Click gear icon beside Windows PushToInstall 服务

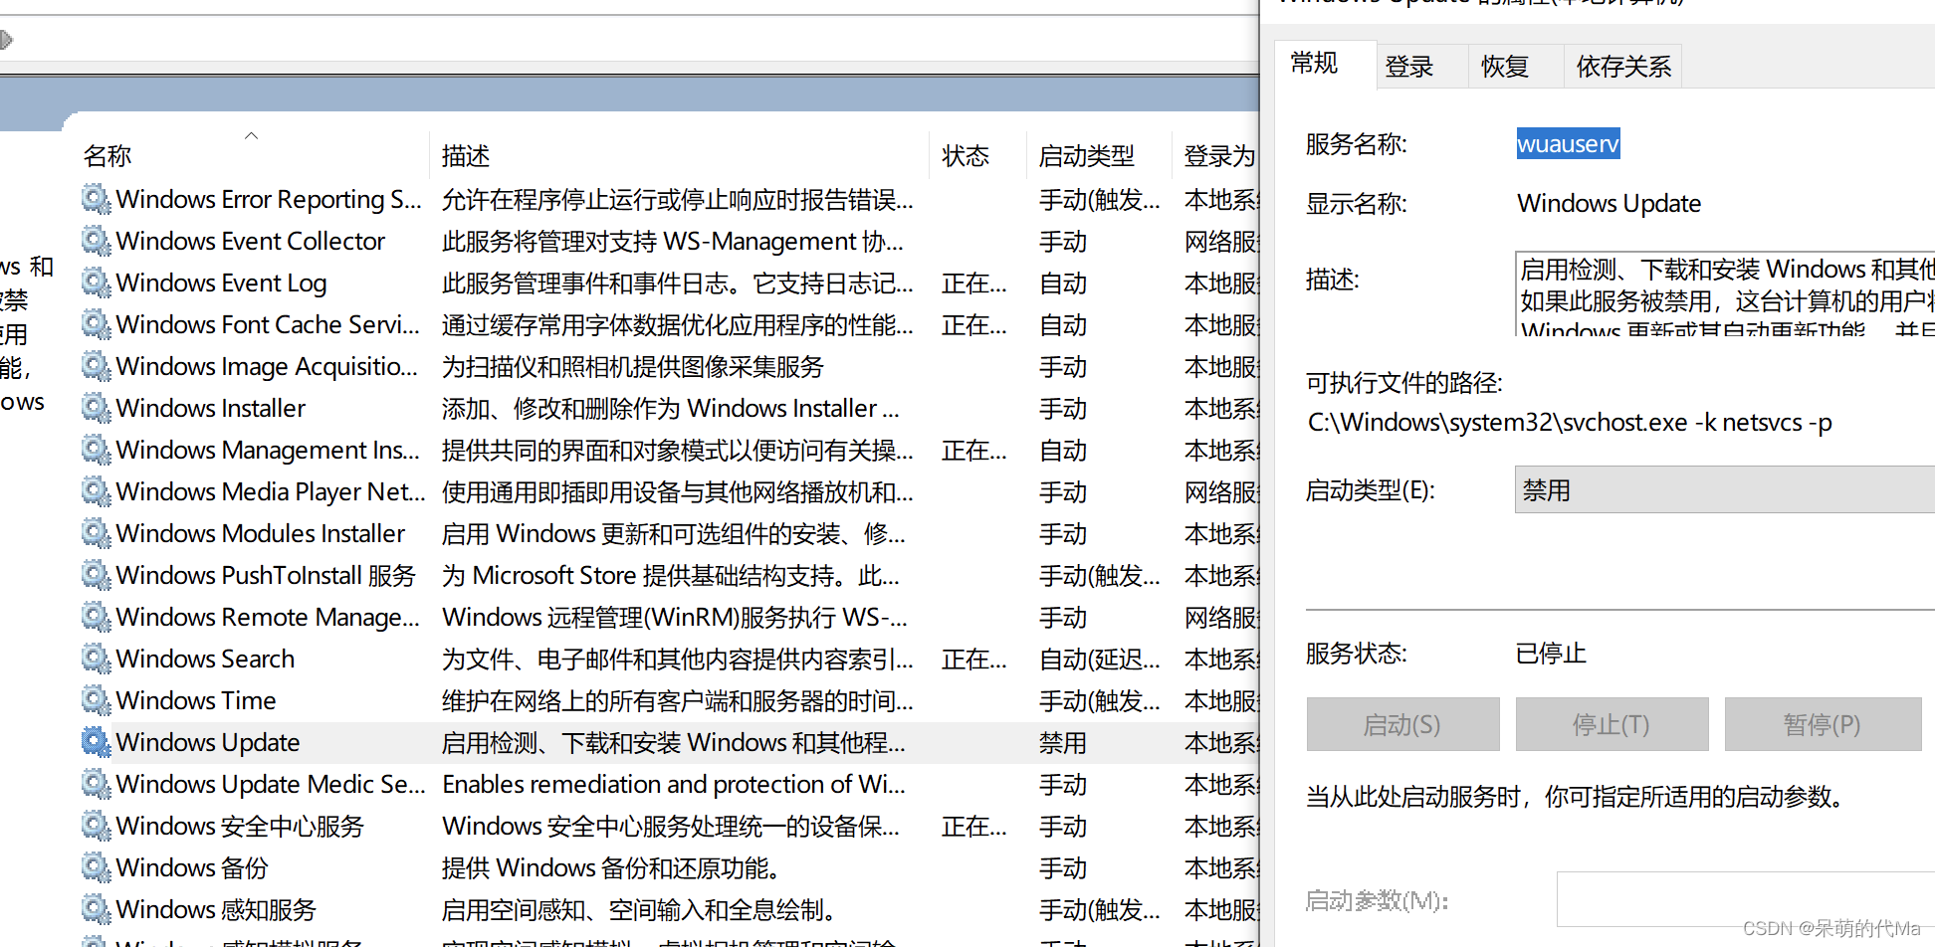tap(96, 575)
